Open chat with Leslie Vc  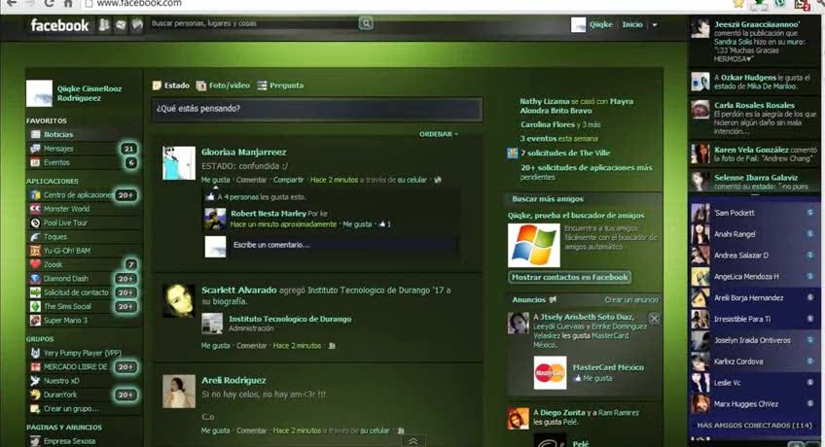[x=754, y=383]
